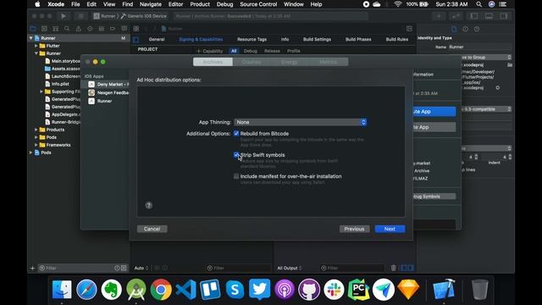Image resolution: width=542 pixels, height=305 pixels.
Task: Open Android Studio in the dock
Action: tap(136, 289)
